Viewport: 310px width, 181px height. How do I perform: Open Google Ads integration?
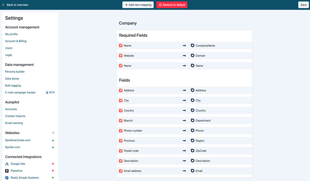click(18, 164)
